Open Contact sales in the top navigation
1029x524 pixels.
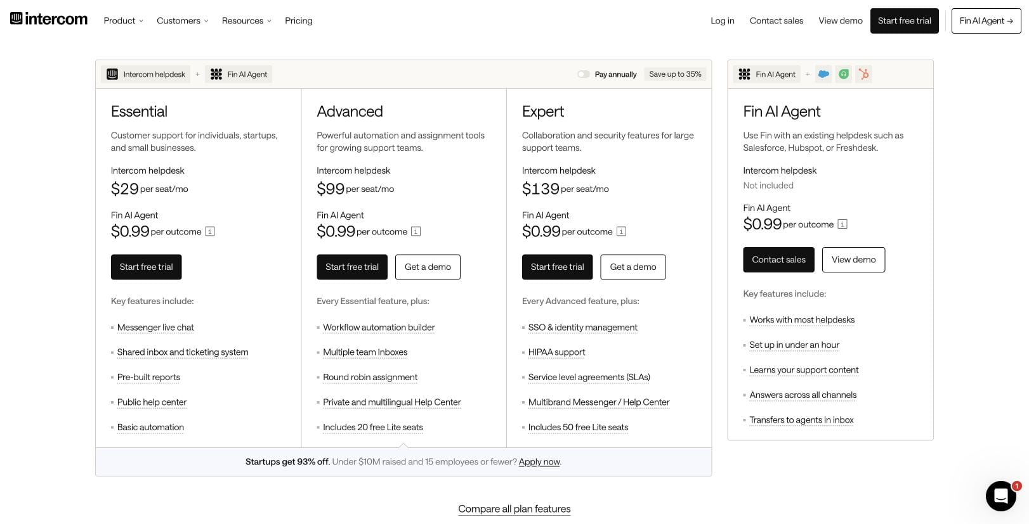(777, 20)
